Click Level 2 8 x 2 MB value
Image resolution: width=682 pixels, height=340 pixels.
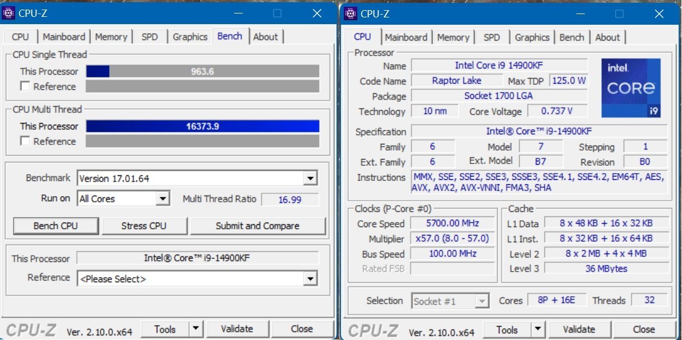click(x=606, y=253)
